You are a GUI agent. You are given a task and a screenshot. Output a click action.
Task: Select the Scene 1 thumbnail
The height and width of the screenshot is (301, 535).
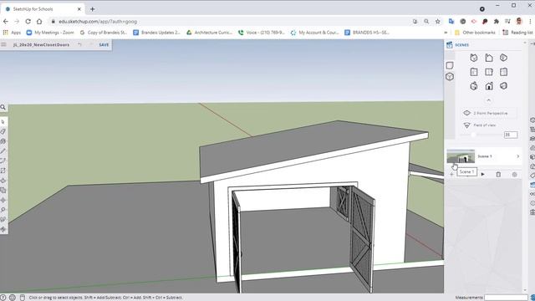[461, 156]
